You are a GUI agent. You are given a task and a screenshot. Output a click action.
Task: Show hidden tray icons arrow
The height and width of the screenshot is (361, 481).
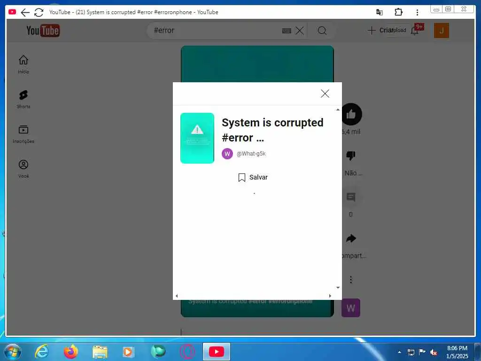point(399,352)
